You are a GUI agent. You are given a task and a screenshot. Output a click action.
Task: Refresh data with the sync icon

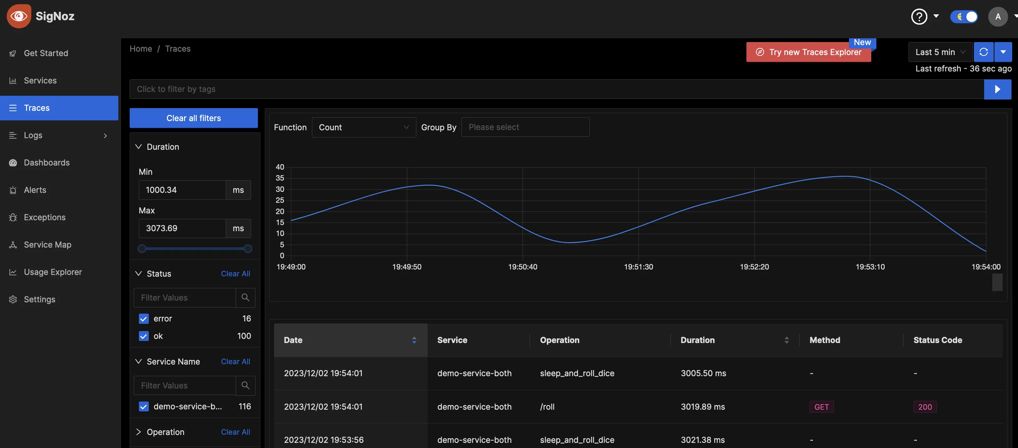click(x=983, y=52)
